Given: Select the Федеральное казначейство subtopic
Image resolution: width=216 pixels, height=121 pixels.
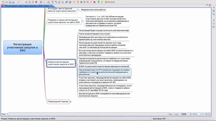Looking at the screenshot, I should [x=93, y=10].
